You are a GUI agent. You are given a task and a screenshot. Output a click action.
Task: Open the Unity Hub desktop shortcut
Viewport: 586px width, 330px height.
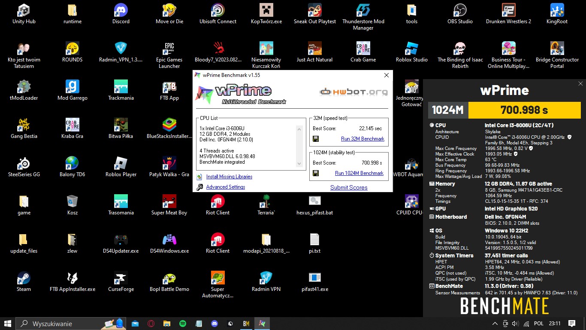[24, 14]
